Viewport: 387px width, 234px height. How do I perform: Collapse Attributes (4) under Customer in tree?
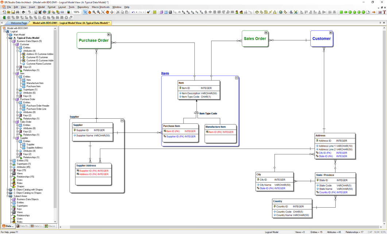tap(17, 51)
